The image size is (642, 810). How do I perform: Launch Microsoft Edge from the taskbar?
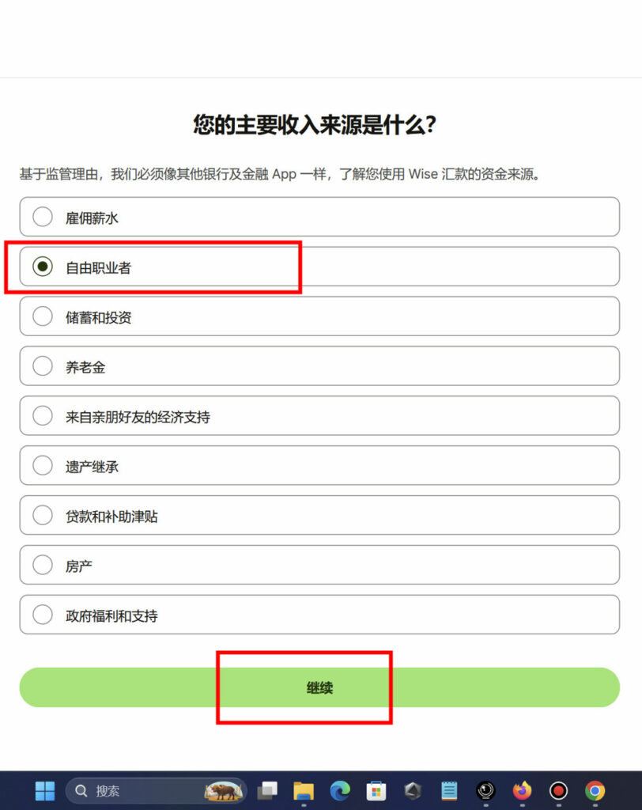[340, 790]
